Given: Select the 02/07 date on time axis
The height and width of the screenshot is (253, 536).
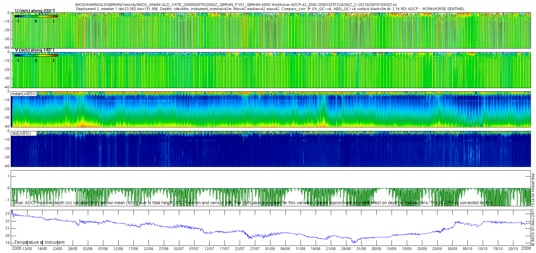Looking at the screenshot, I should [x=179, y=249].
